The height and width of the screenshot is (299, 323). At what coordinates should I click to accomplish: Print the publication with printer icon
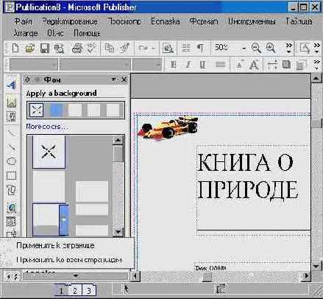77,48
